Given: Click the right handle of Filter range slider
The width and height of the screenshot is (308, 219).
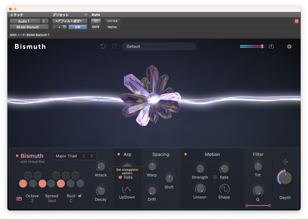Looking at the screenshot, I should pos(269,205).
